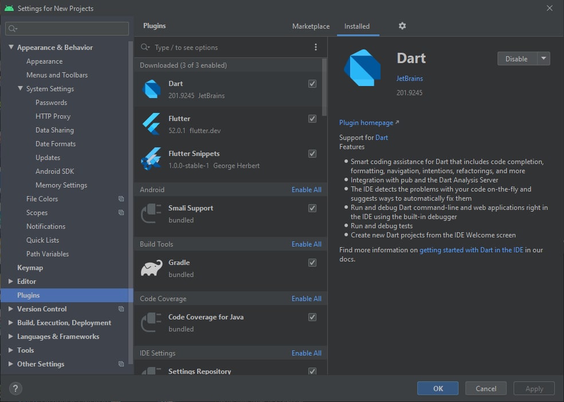Toggle the Settings Repository checkbox
Screen dimensions: 564x402
312,370
